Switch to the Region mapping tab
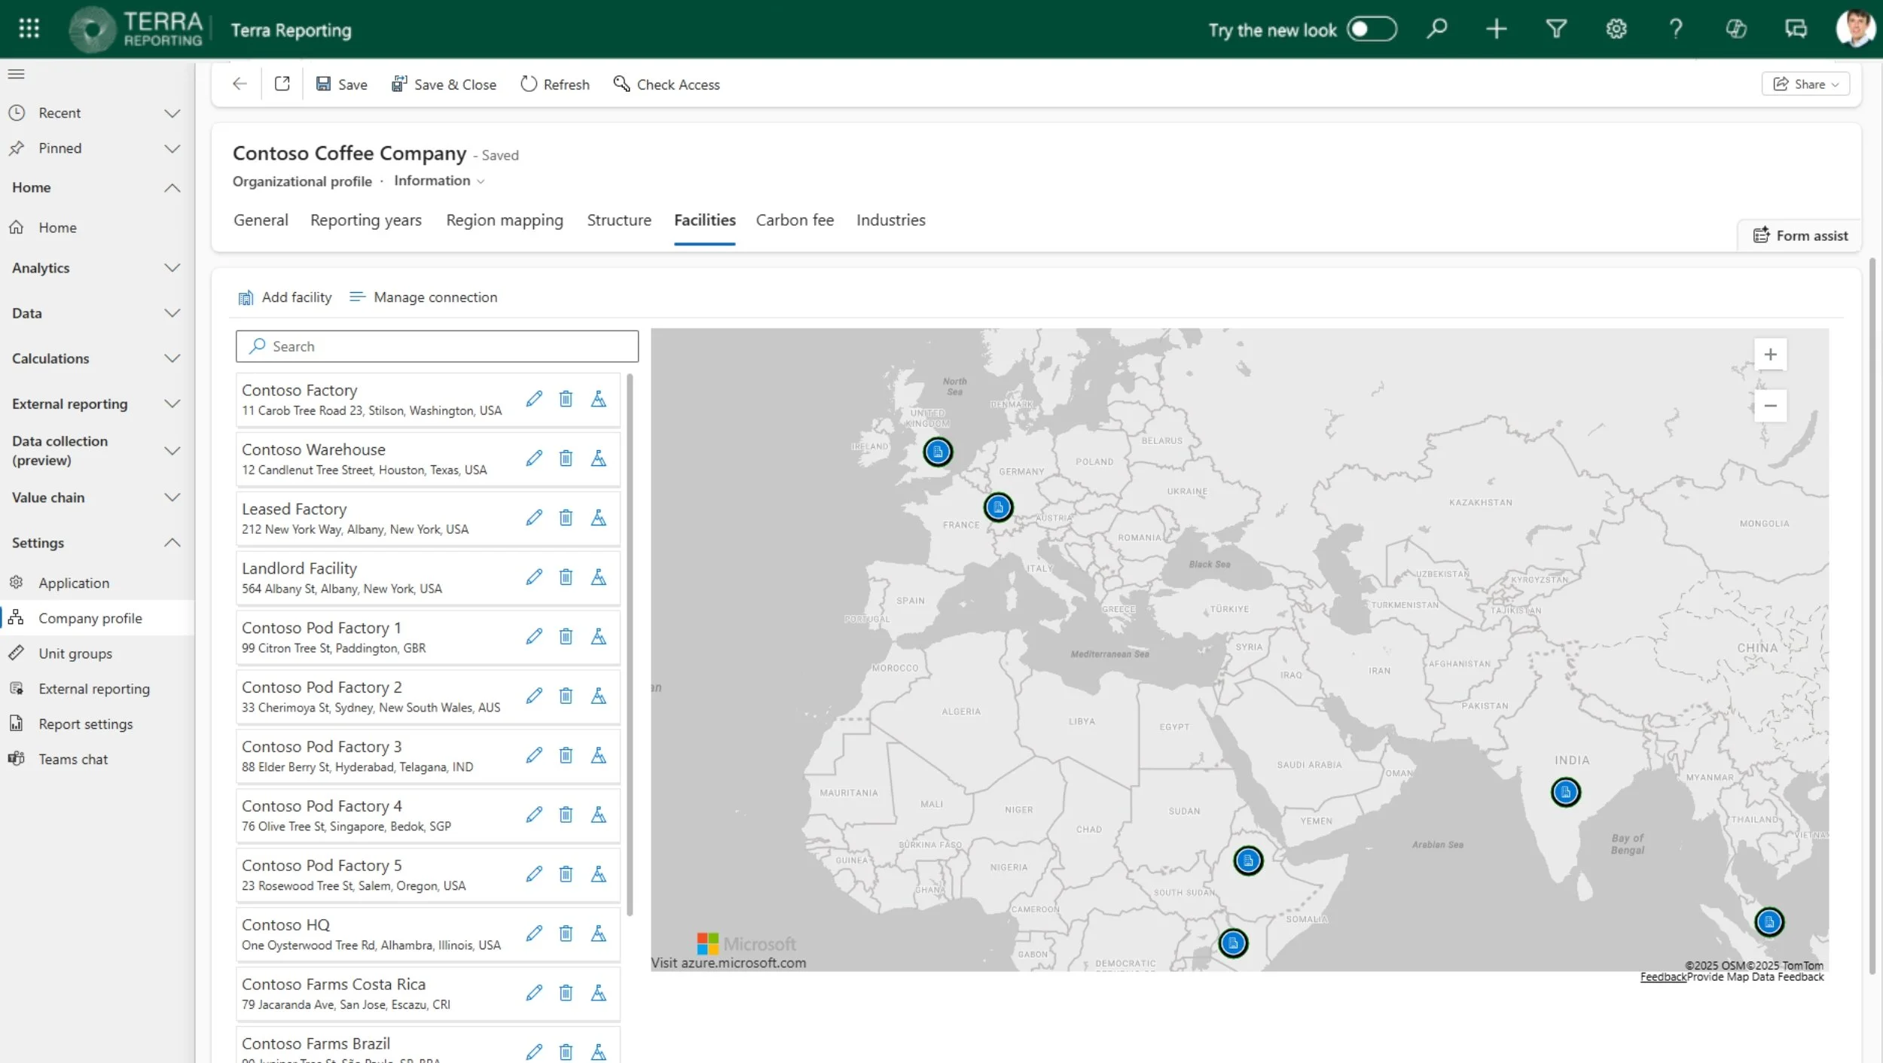 tap(504, 221)
